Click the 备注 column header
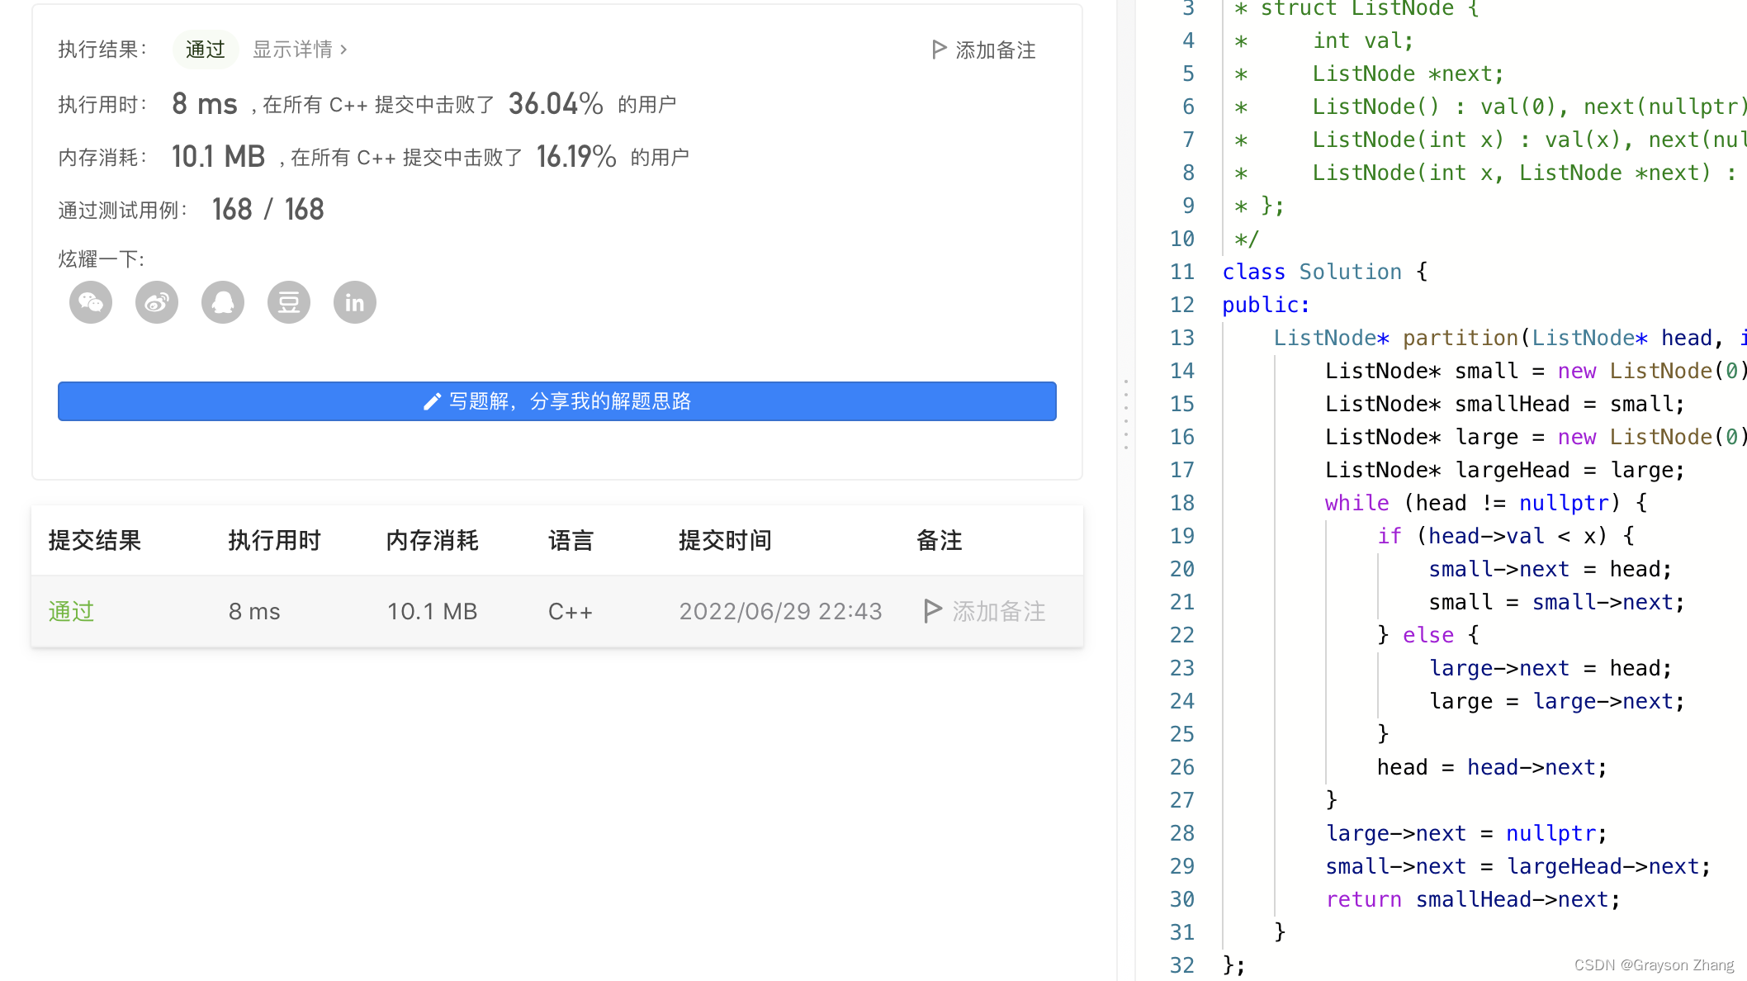This screenshot has width=1747, height=981. pyautogui.click(x=940, y=540)
